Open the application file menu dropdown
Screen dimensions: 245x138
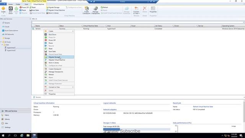click(3, 4)
